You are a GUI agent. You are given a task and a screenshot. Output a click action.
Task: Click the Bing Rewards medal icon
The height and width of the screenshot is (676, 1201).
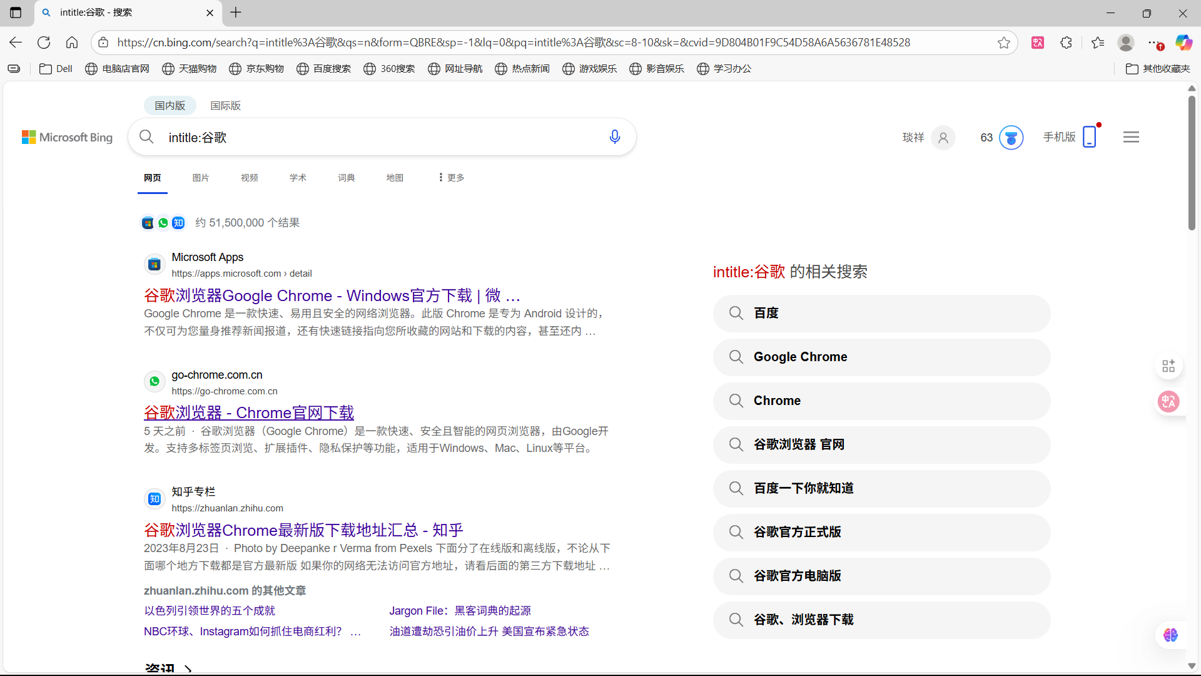coord(1011,138)
